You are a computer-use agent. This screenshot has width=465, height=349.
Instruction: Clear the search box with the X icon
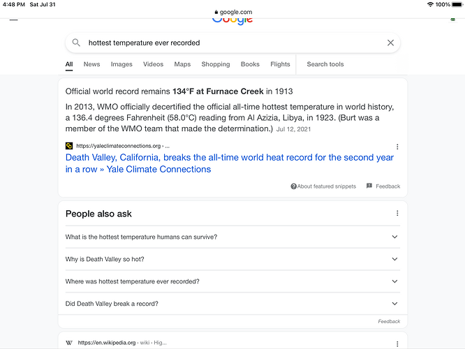tap(390, 43)
